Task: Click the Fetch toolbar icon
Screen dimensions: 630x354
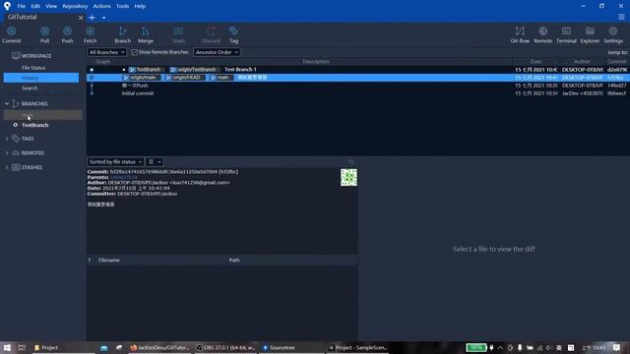Action: [90, 31]
